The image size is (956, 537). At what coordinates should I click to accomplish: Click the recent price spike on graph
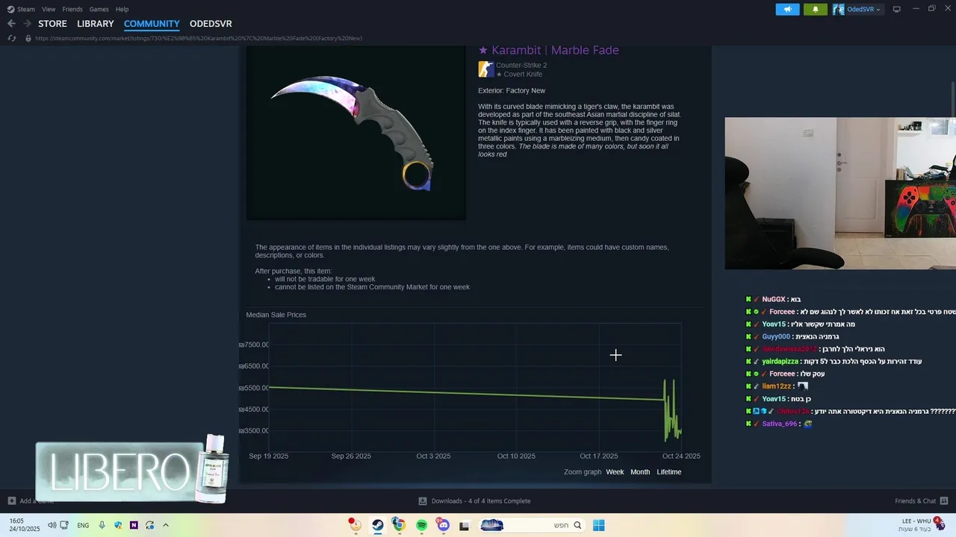point(672,410)
